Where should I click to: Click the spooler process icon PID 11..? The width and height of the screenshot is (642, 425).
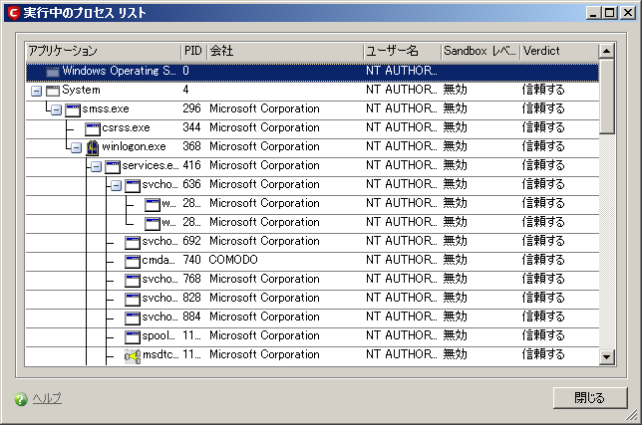tap(133, 336)
